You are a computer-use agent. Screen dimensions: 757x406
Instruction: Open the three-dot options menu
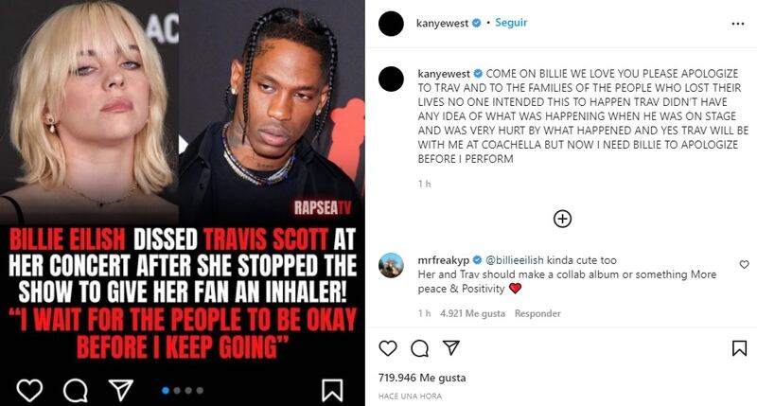[738, 24]
